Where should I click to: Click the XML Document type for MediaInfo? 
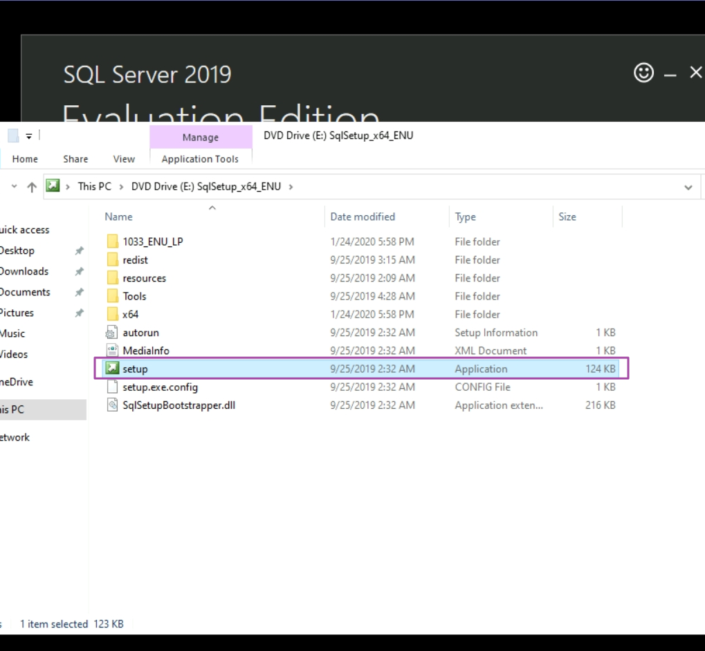[491, 351]
